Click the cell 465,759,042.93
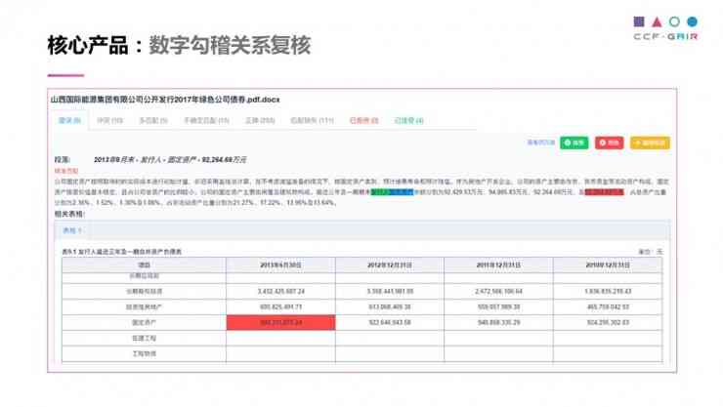Screen dimensions: 723x407 (608, 306)
